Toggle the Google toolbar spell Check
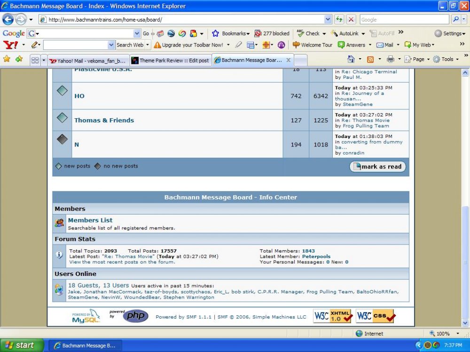The image size is (470, 352). click(308, 33)
